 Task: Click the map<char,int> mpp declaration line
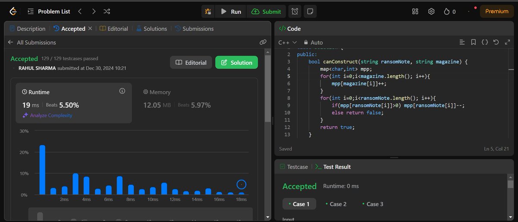pyautogui.click(x=346, y=69)
